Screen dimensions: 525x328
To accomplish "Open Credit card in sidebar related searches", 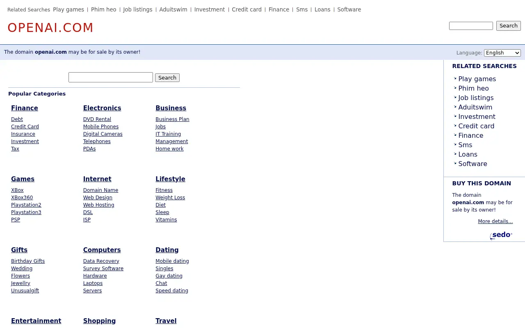I will (x=476, y=126).
